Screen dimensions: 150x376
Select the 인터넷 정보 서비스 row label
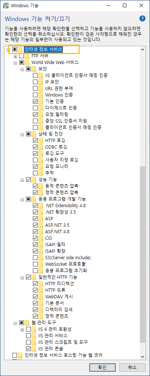(43, 50)
